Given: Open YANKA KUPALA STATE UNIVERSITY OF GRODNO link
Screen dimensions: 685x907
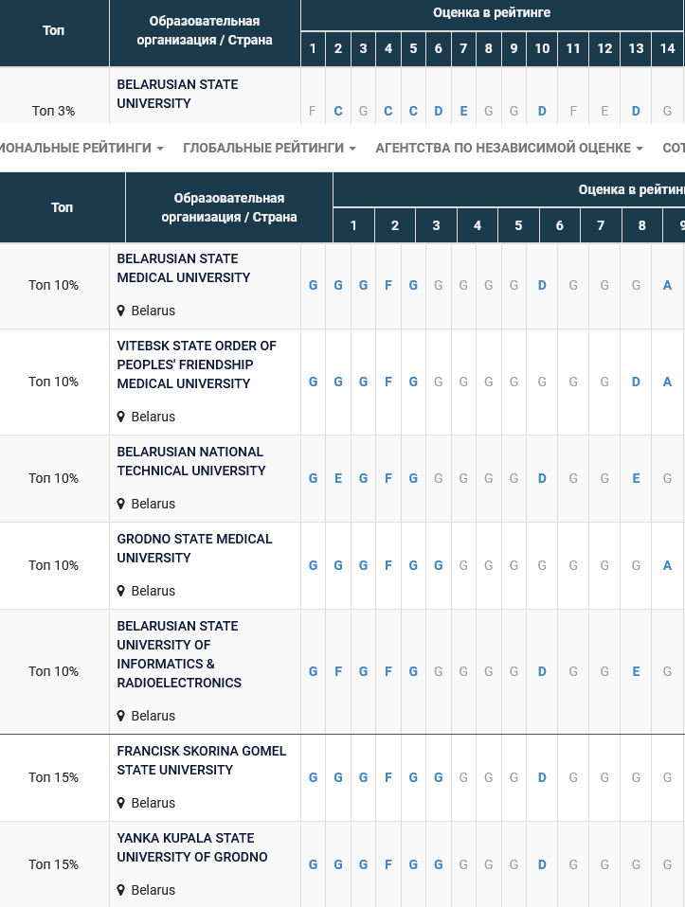Looking at the screenshot, I should point(192,847).
